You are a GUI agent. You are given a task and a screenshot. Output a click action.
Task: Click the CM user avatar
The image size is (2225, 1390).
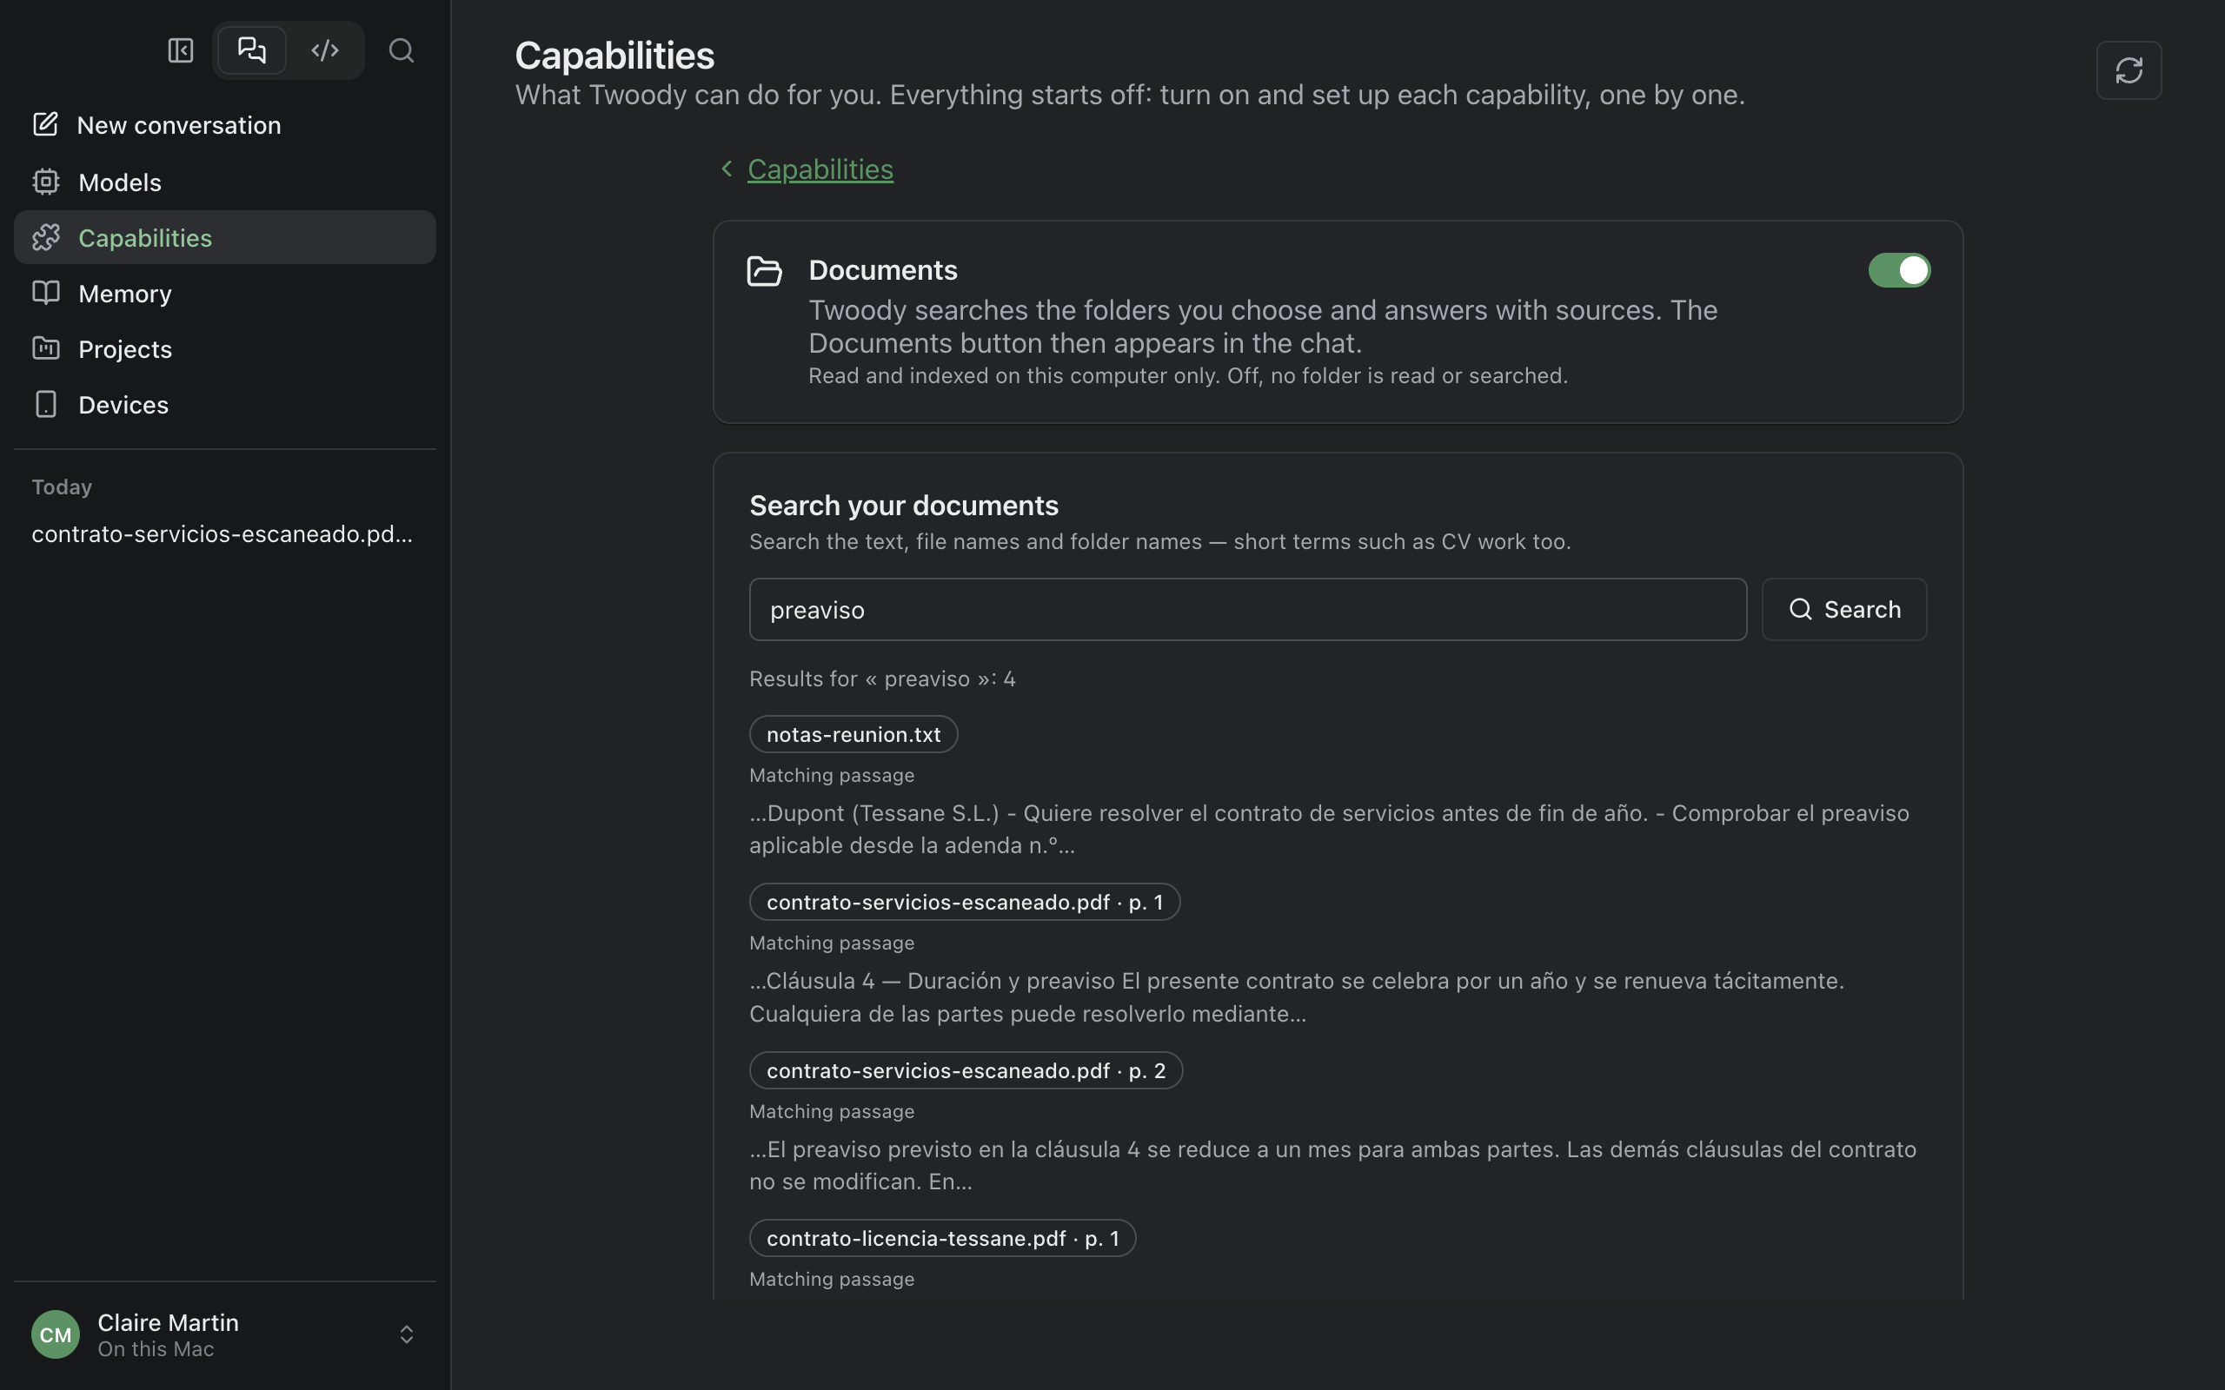point(55,1334)
